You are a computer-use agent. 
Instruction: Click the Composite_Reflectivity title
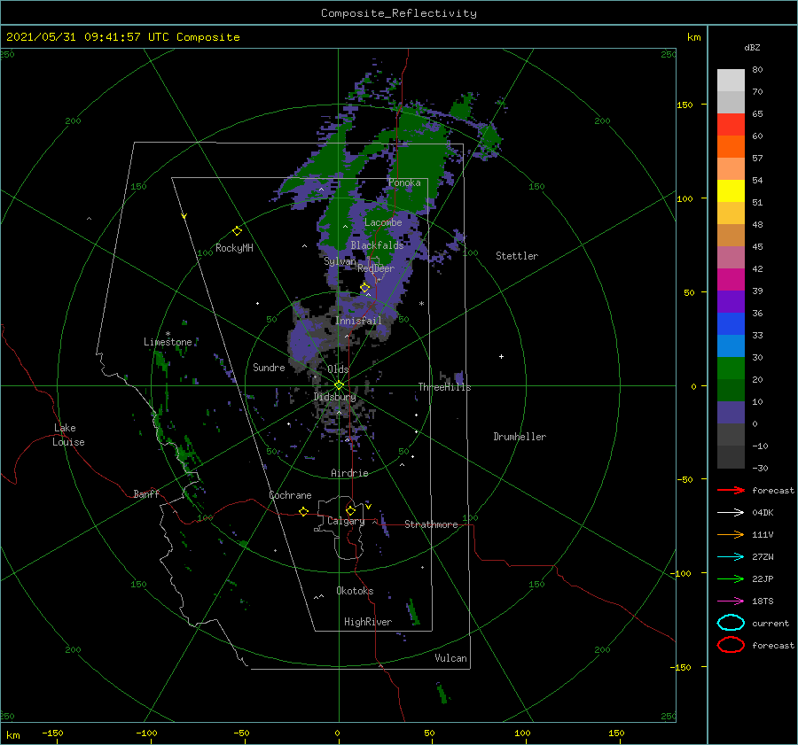click(x=399, y=13)
